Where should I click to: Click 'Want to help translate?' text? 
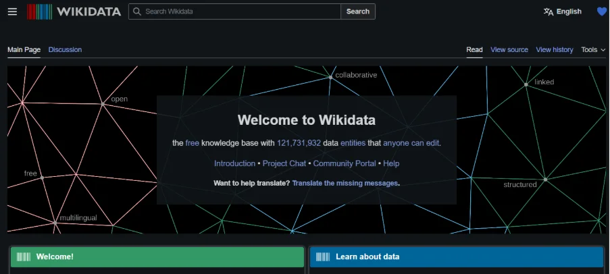click(x=252, y=183)
